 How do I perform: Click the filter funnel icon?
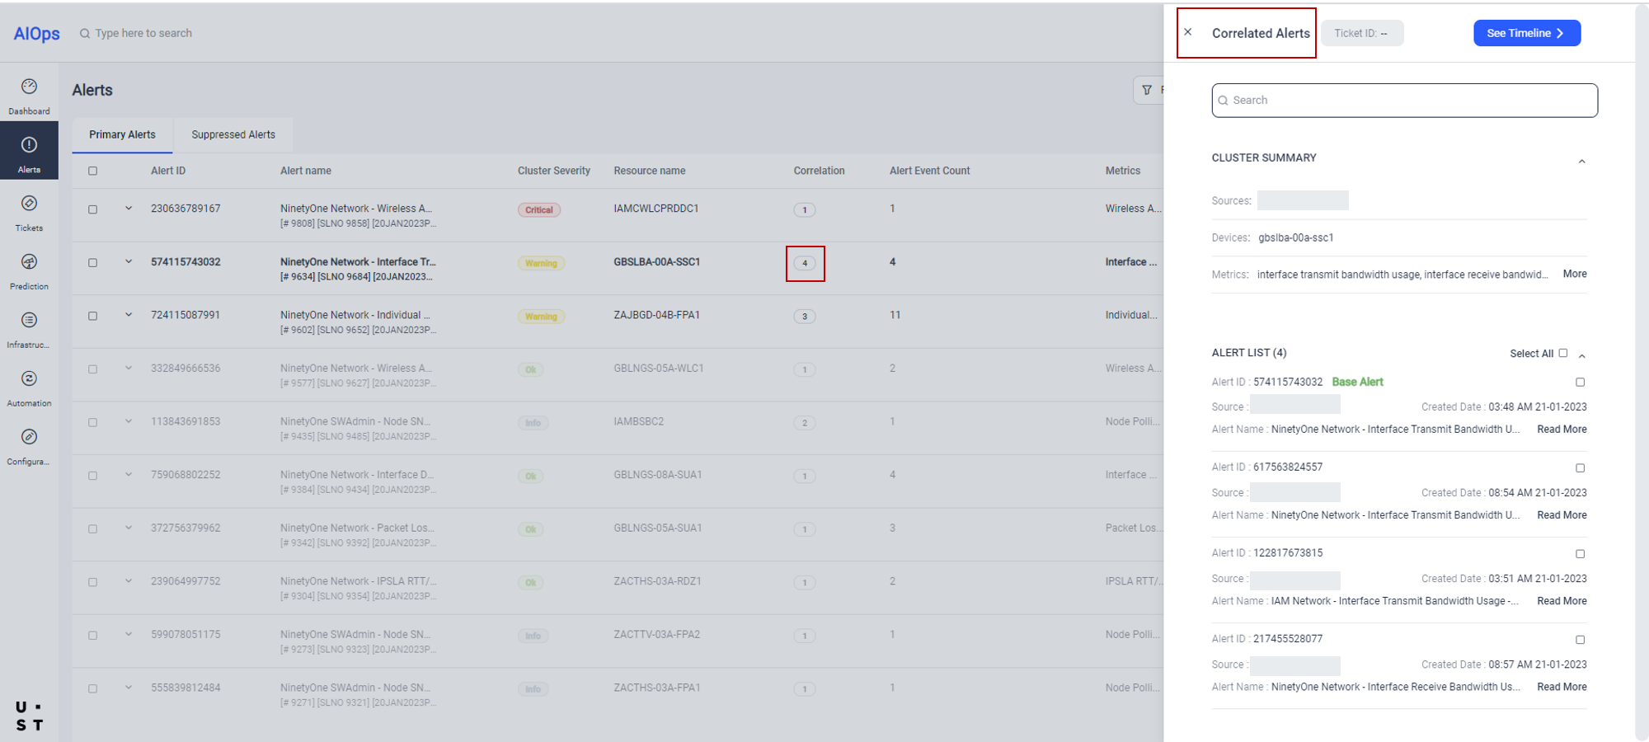(x=1147, y=90)
